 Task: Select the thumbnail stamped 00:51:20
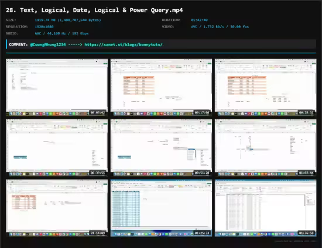(161, 148)
